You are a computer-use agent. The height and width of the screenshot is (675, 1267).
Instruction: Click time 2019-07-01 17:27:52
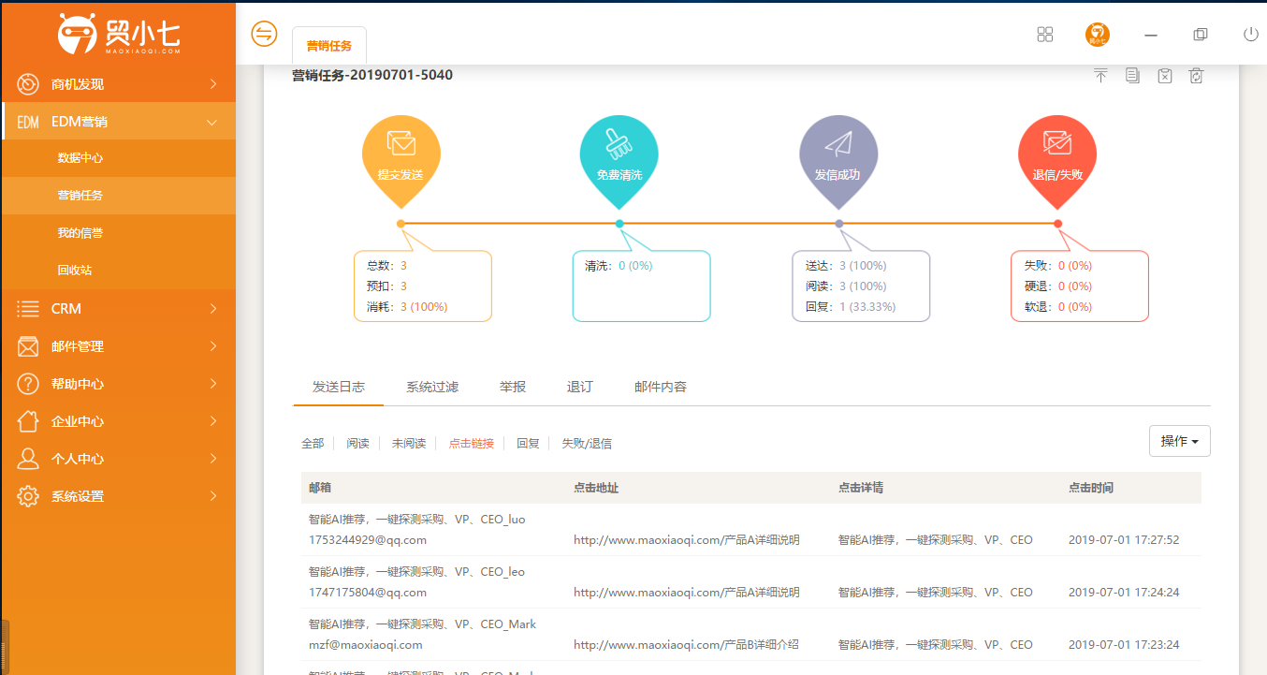pos(1124,540)
